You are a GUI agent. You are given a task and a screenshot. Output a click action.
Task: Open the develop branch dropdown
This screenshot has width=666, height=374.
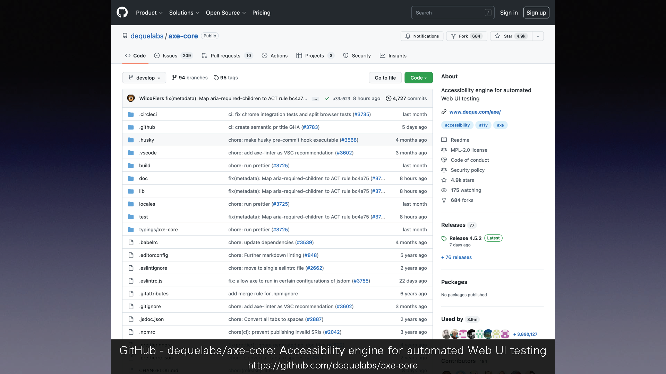click(x=144, y=78)
